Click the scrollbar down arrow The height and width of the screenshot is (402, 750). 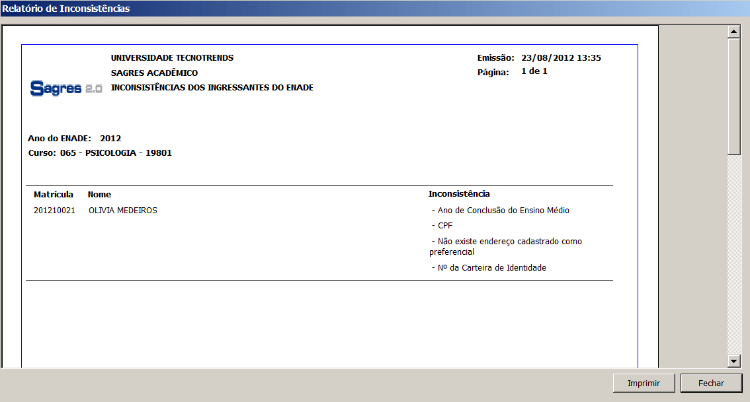pyautogui.click(x=733, y=360)
